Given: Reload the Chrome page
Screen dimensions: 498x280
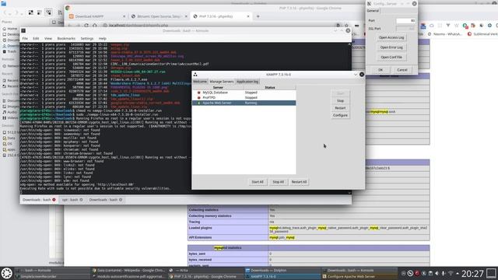Looking at the screenshot, I should 86,25.
